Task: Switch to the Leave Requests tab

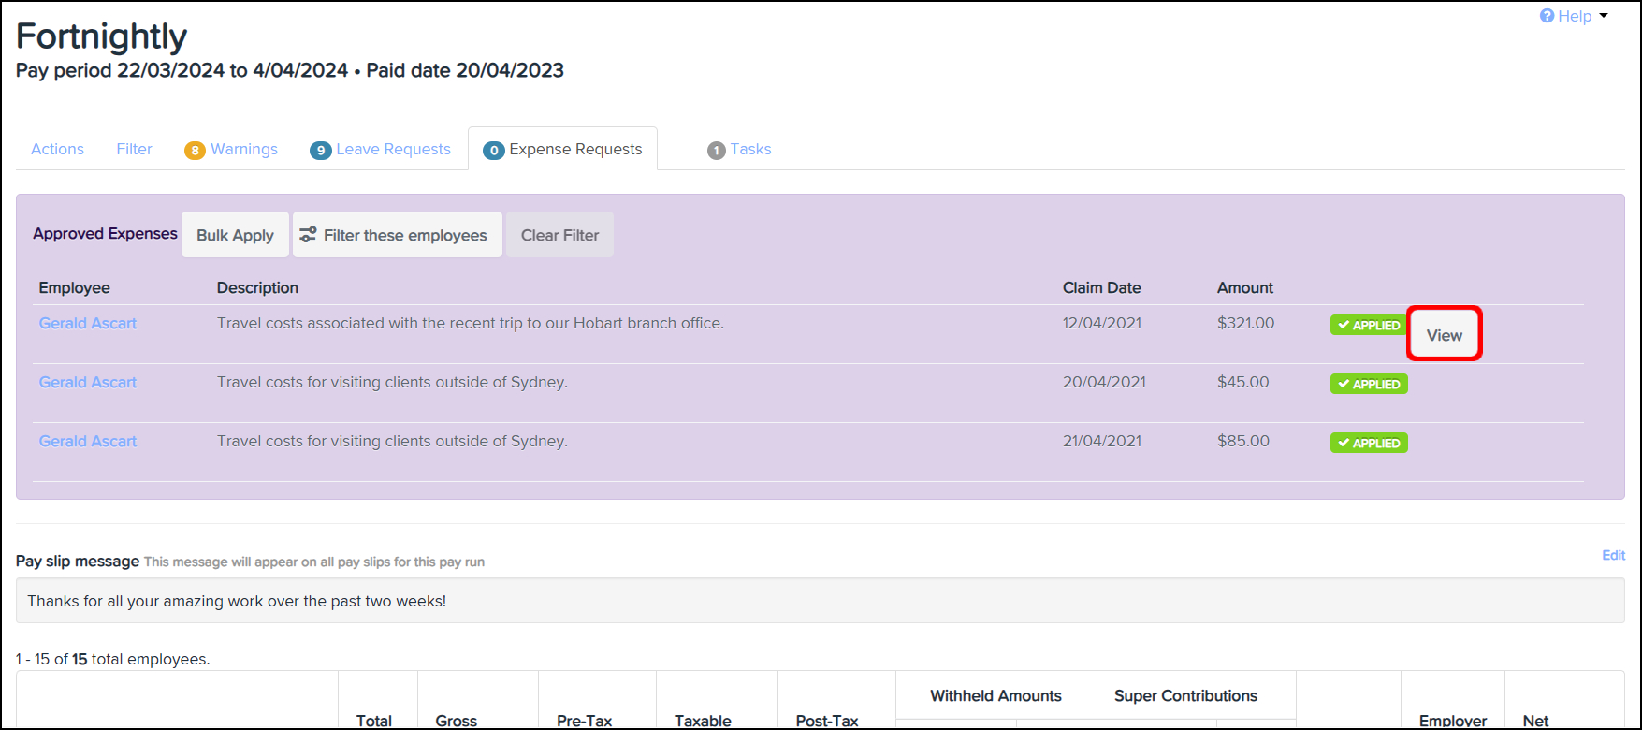Action: [393, 150]
